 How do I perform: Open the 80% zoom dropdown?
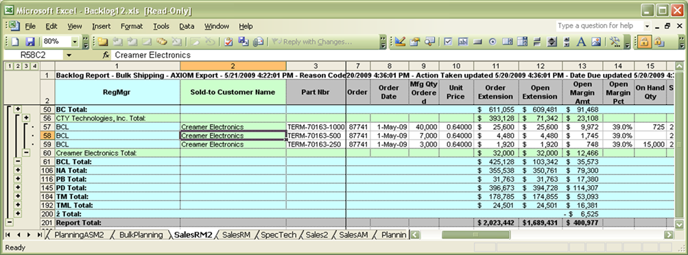coord(74,42)
